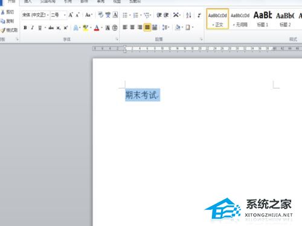Activate the Format Painter (格式刷) brush
Image resolution: width=302 pixels, height=226 pixels.
[x=3, y=30]
